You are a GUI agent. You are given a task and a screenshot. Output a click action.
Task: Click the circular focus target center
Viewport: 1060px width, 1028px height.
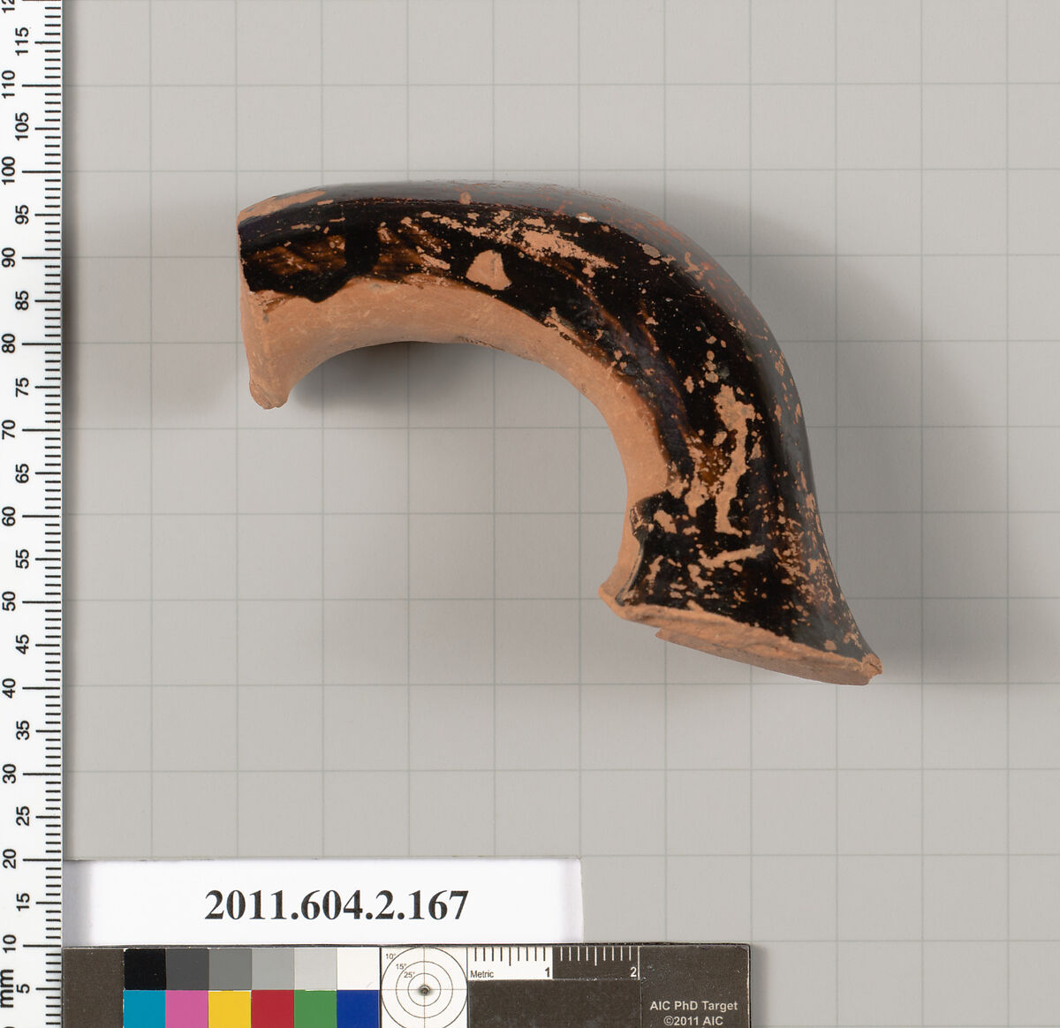424,989
